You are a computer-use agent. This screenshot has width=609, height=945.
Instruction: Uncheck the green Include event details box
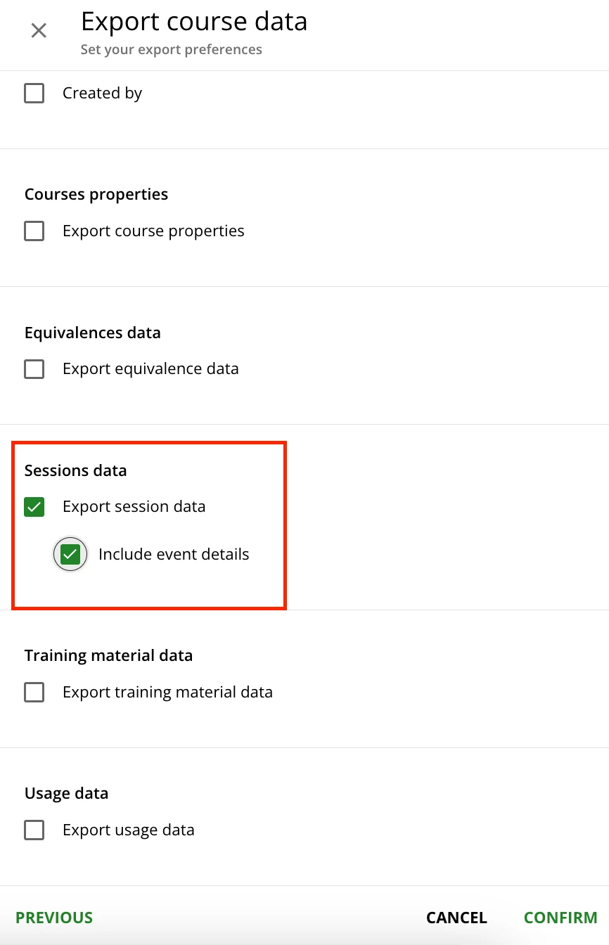tap(70, 555)
